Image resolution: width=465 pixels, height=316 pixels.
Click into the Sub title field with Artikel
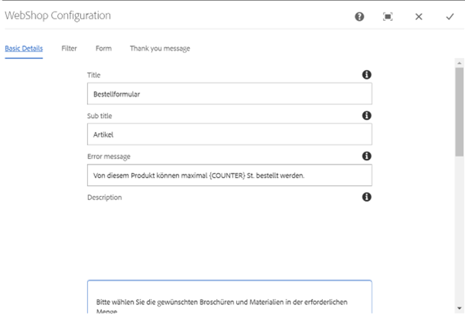pyautogui.click(x=229, y=134)
